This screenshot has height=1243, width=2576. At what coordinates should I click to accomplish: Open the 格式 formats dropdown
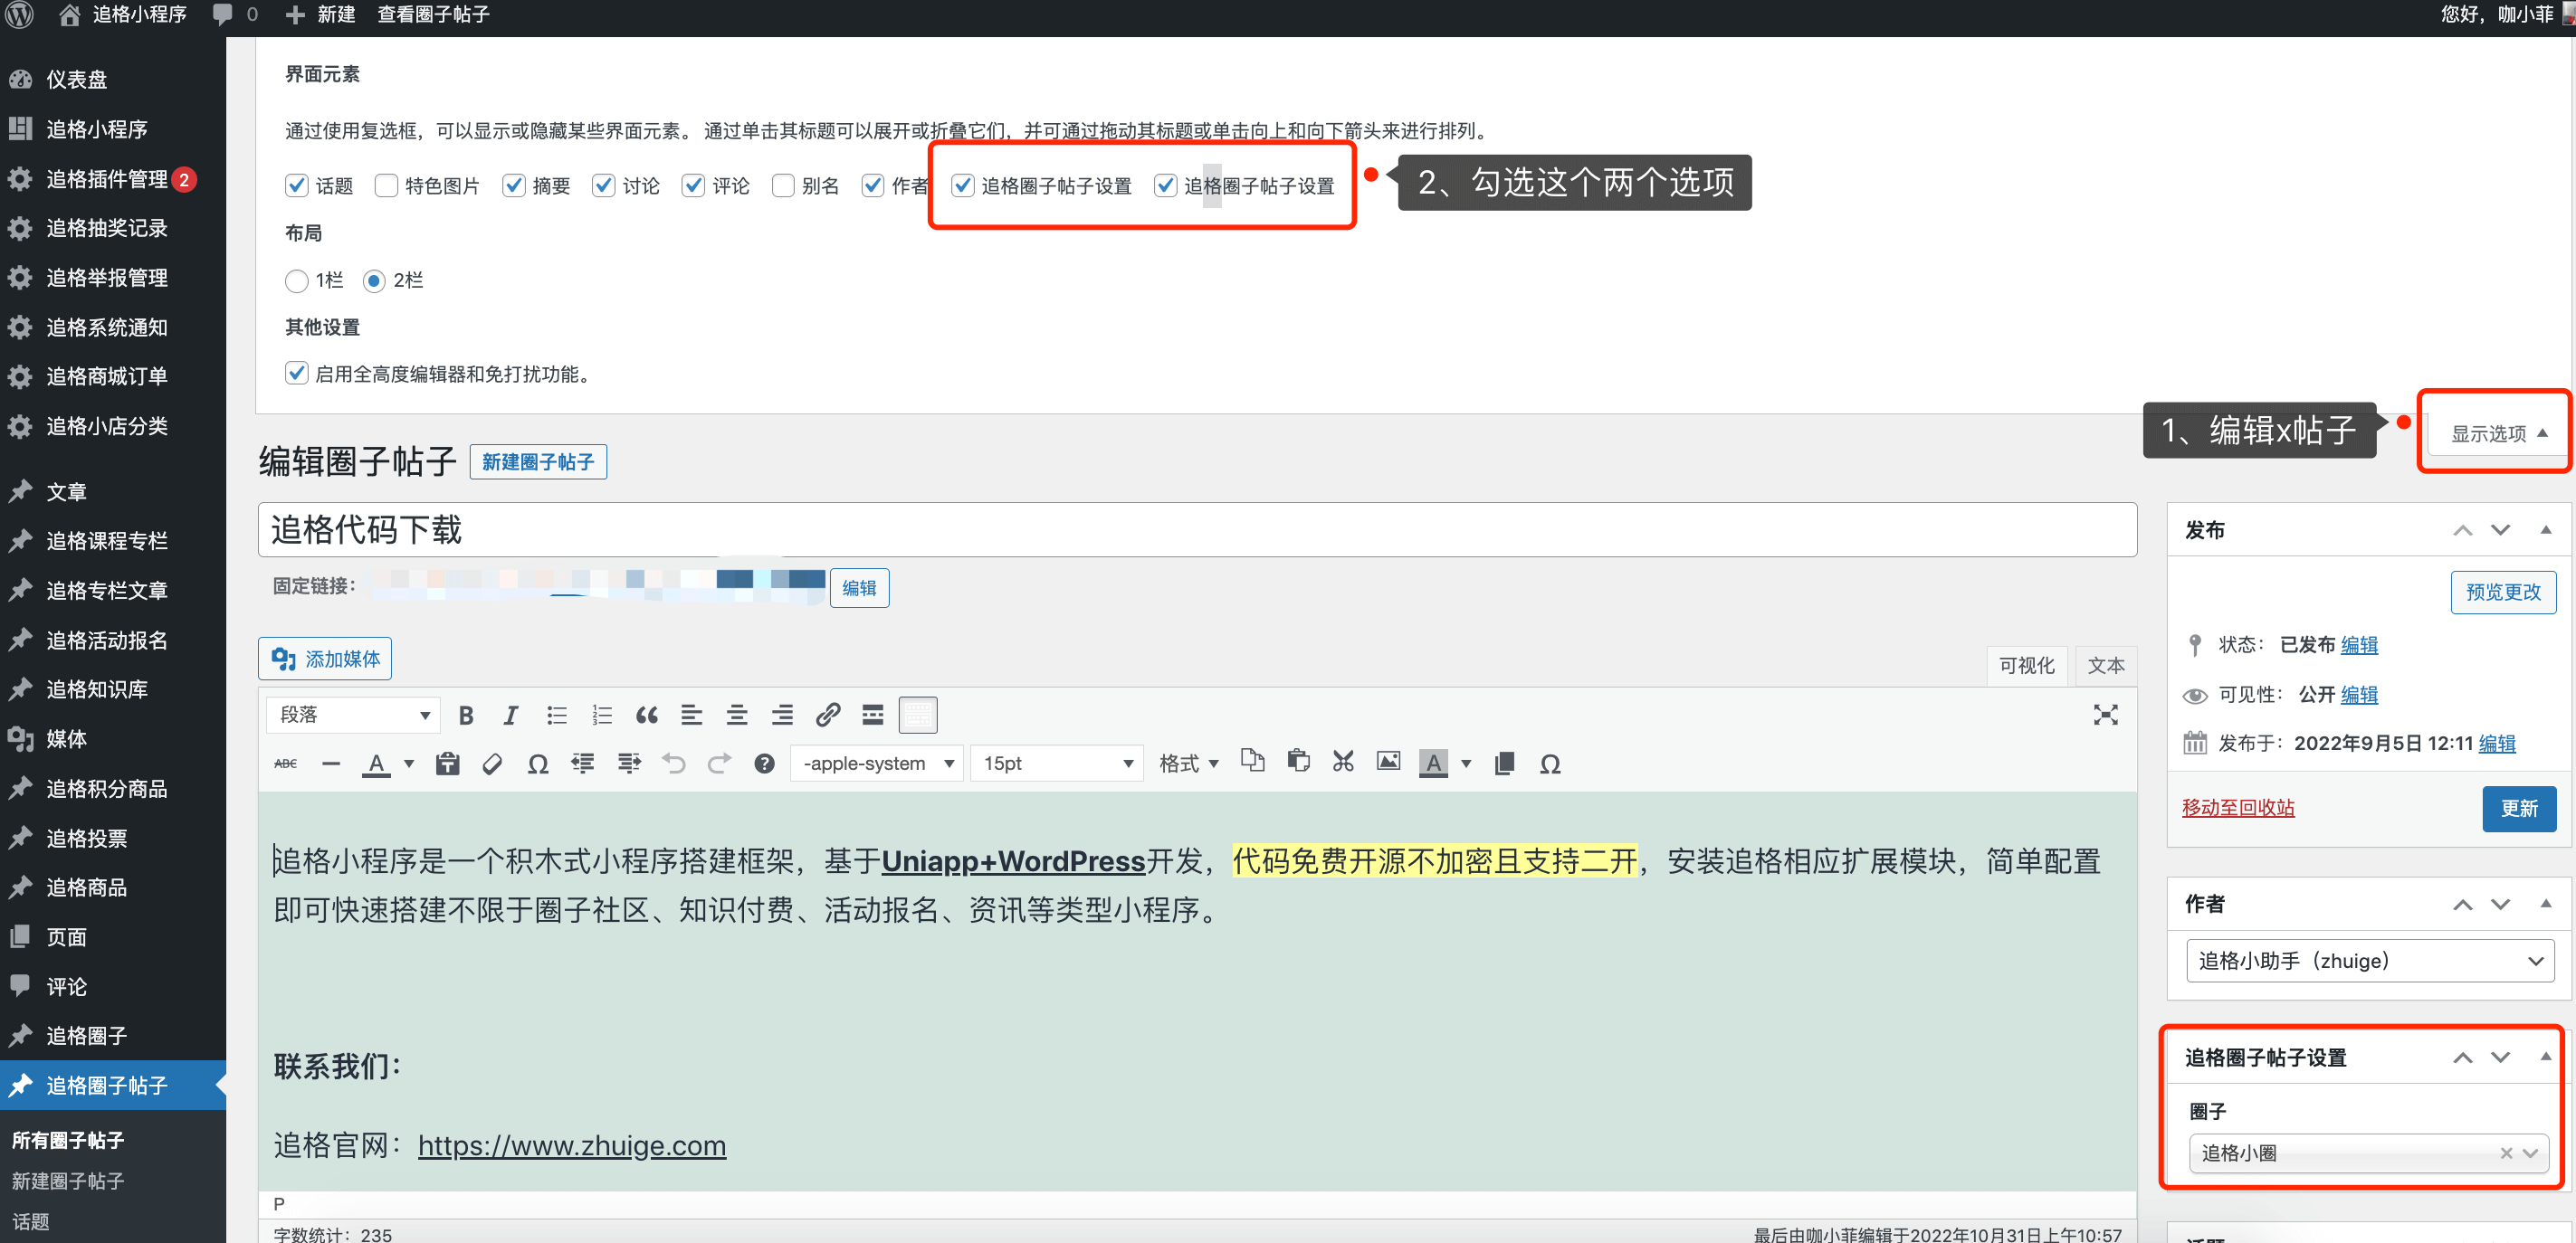pos(1189,764)
